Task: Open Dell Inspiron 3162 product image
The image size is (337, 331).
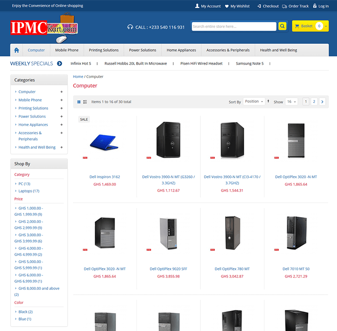Action: pyautogui.click(x=105, y=142)
